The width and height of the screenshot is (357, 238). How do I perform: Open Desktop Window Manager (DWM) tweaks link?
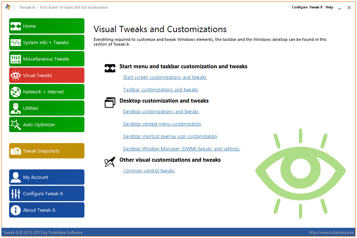point(182,149)
